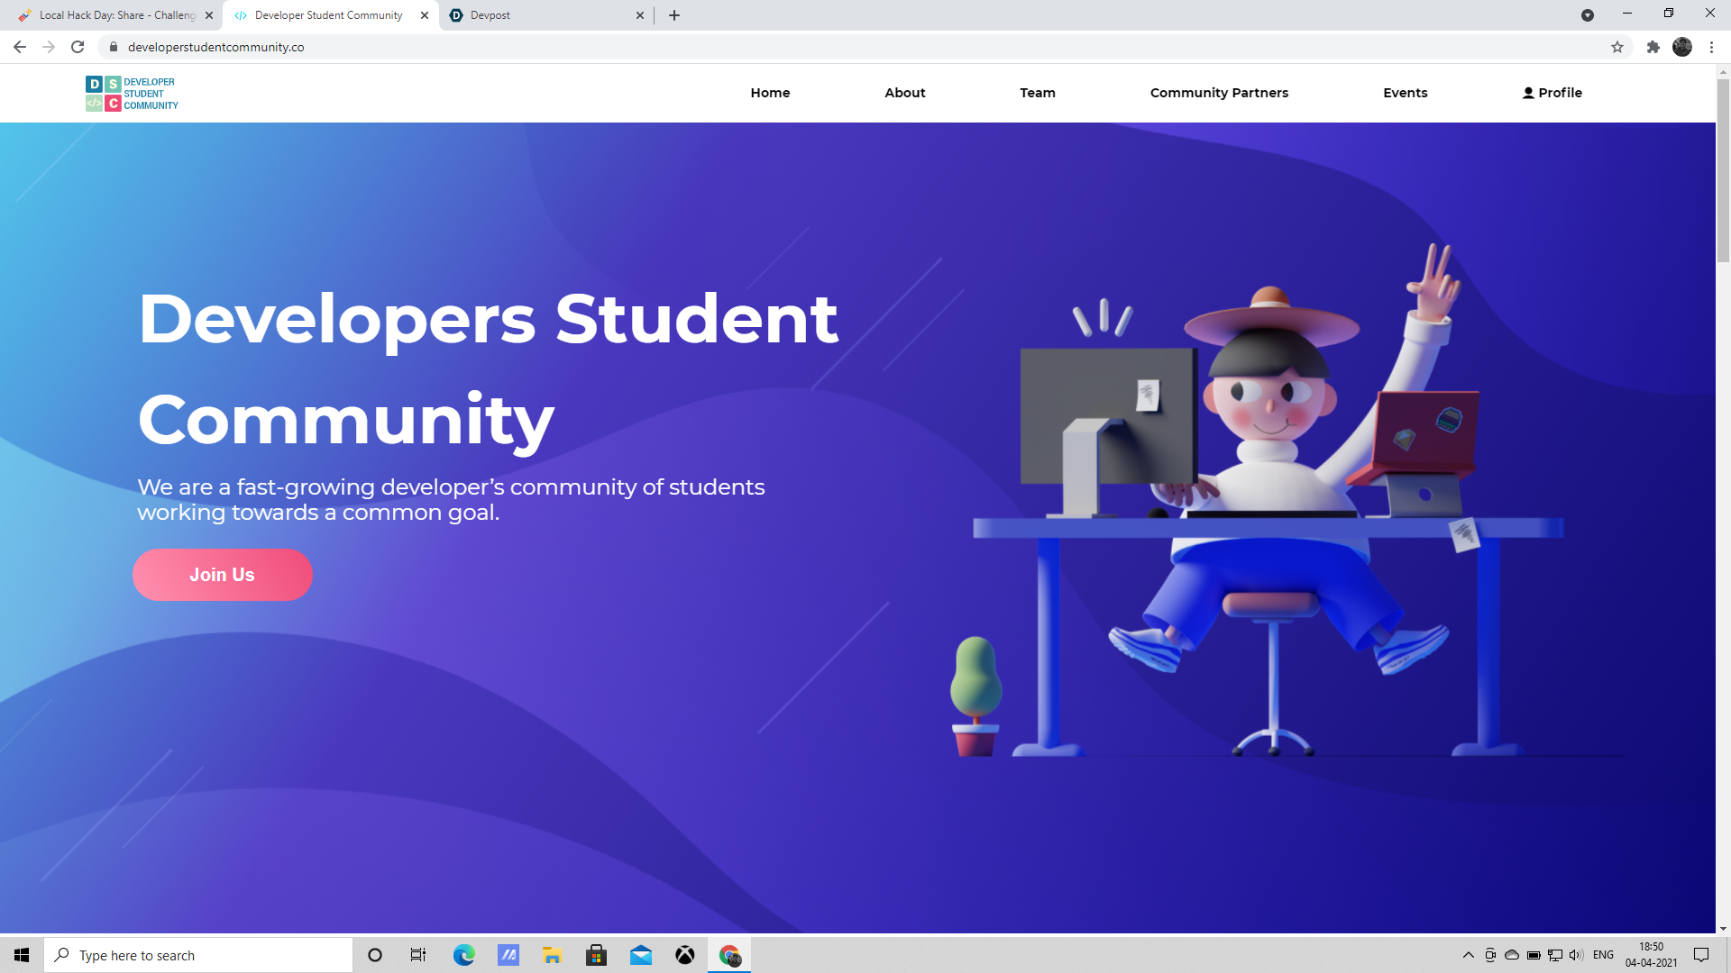
Task: Open the Chrome three-dot menu
Action: pyautogui.click(x=1711, y=47)
